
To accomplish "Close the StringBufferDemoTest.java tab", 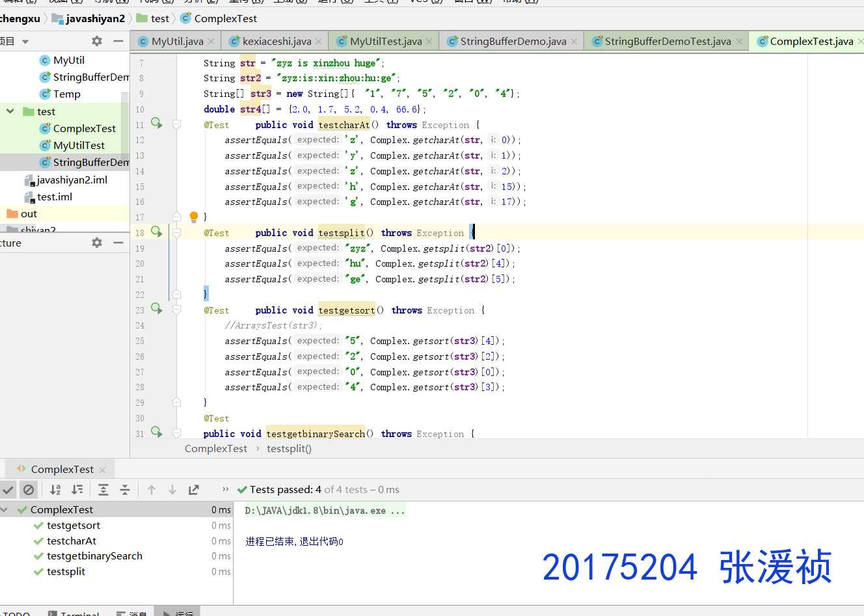I will point(739,42).
